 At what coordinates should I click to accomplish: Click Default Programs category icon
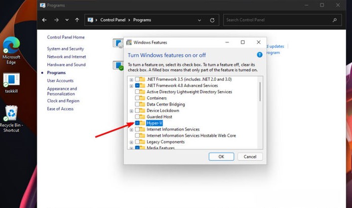click(118, 65)
